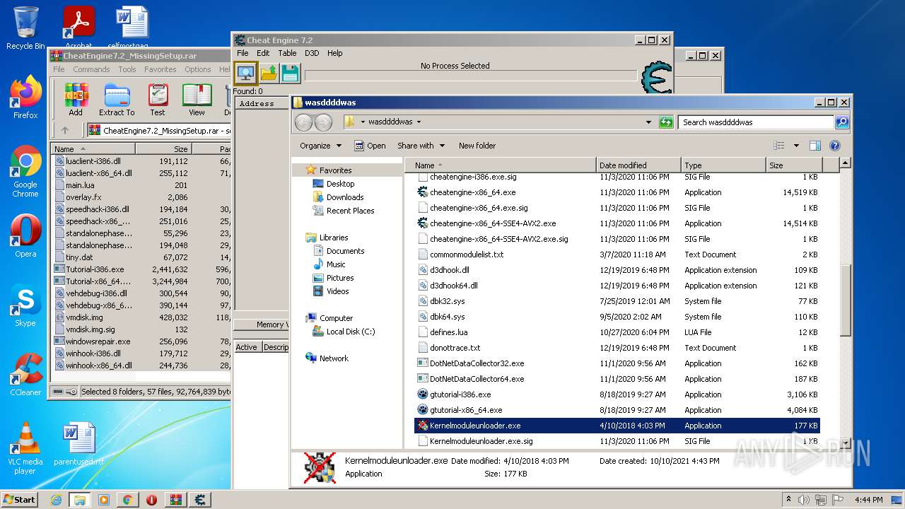Select Local Disk (C:) in navigation pane

[351, 332]
